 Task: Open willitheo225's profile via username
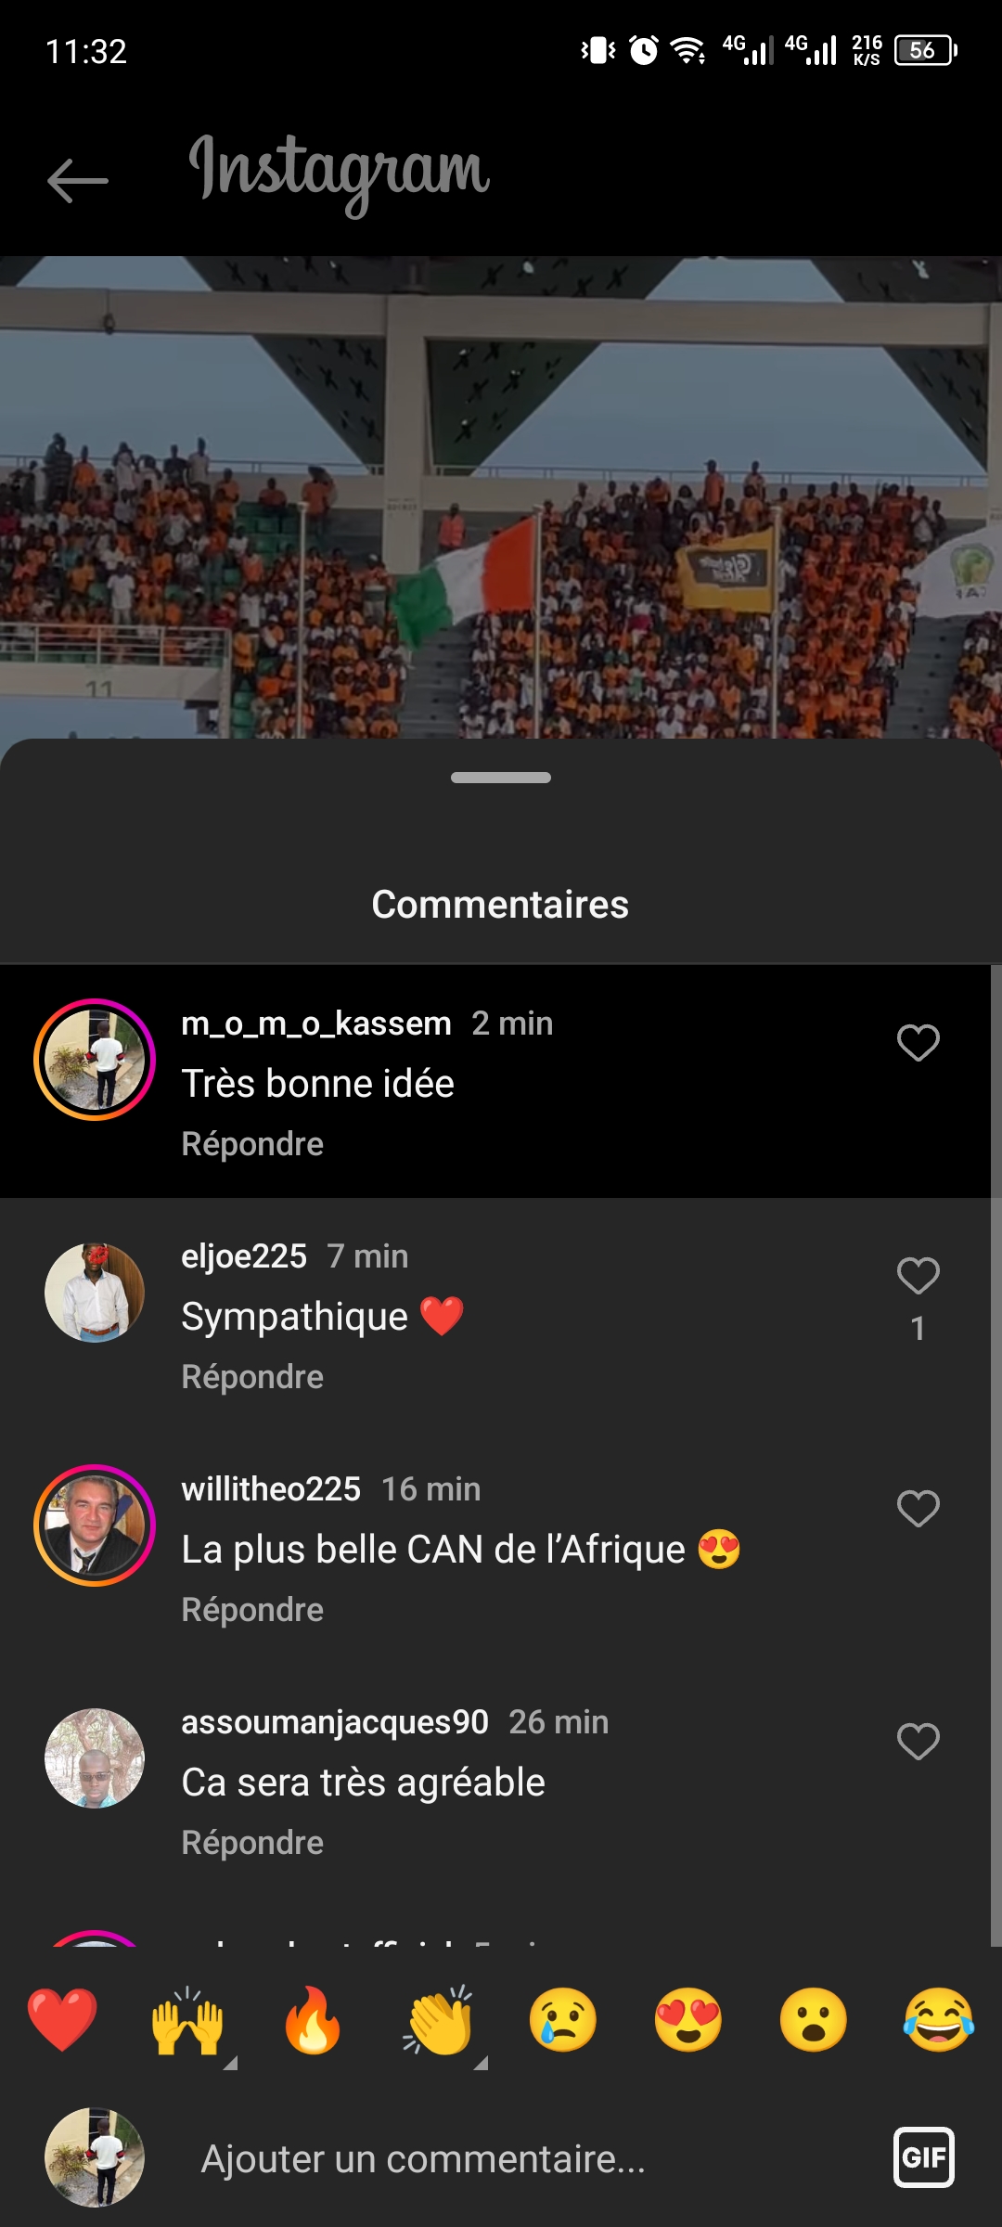pos(271,1489)
